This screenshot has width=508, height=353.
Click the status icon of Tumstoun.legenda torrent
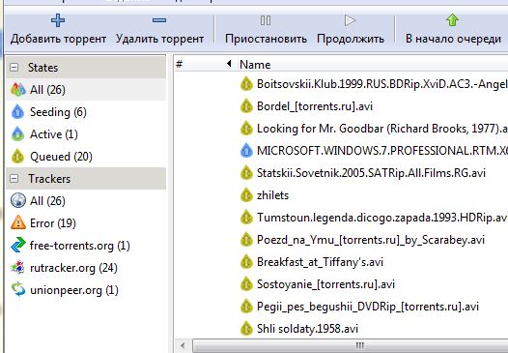pos(246,218)
